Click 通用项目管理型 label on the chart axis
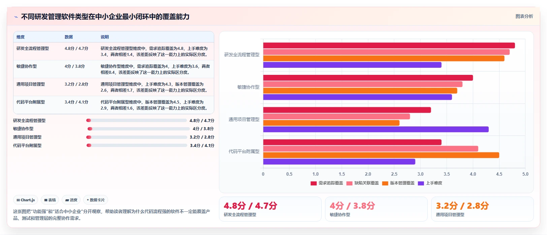Image resolution: width=547 pixels, height=235 pixels. click(244, 119)
